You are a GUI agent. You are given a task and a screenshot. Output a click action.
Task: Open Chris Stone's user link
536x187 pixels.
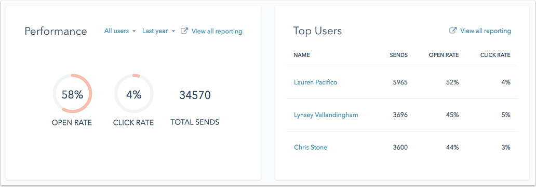click(311, 148)
